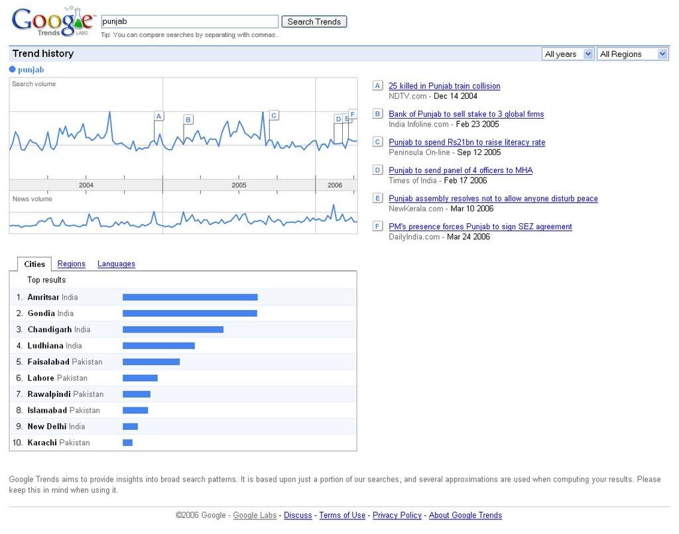The image size is (679, 534).
Task: Click the punjab search input field
Action: pyautogui.click(x=190, y=22)
